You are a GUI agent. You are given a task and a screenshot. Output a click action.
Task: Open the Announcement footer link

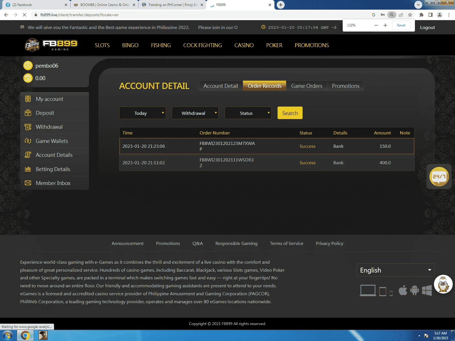(127, 243)
